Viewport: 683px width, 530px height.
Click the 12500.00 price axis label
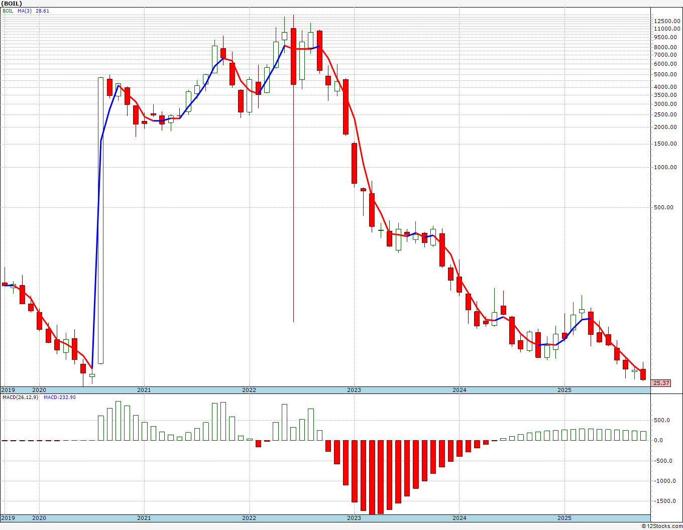point(667,21)
